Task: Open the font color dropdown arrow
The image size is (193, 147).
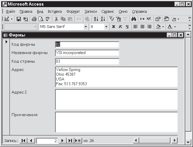Action: point(175,27)
